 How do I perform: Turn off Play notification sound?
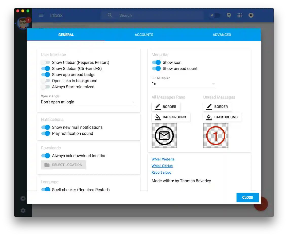pos(45,133)
